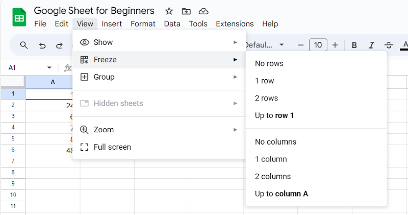Open the text color picker
This screenshot has height=215, width=408.
tap(404, 45)
